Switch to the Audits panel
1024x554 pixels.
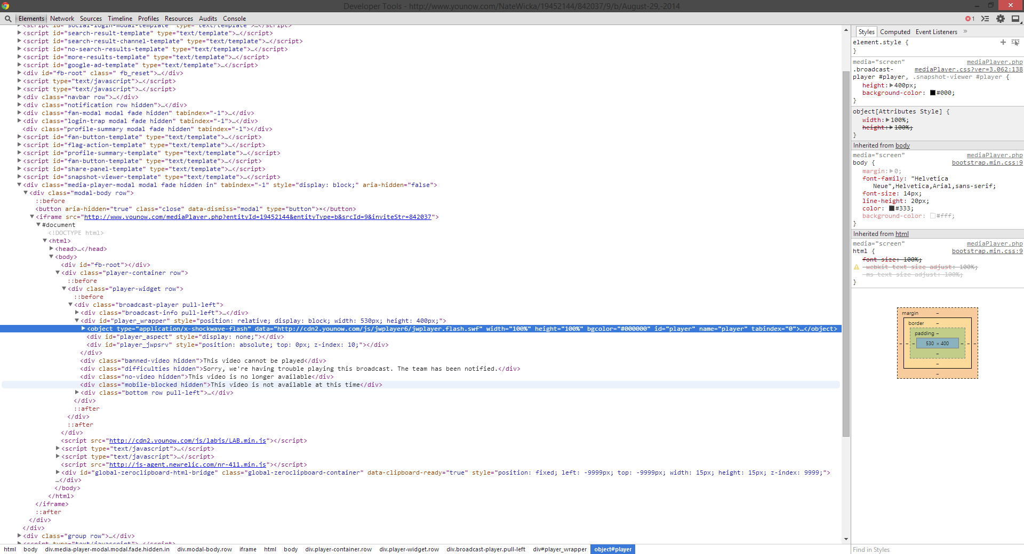pos(208,19)
